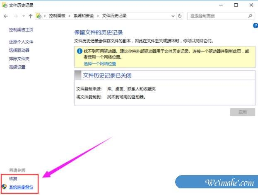Open 高级设置 link
The height and width of the screenshot is (195, 258).
[x=17, y=67]
